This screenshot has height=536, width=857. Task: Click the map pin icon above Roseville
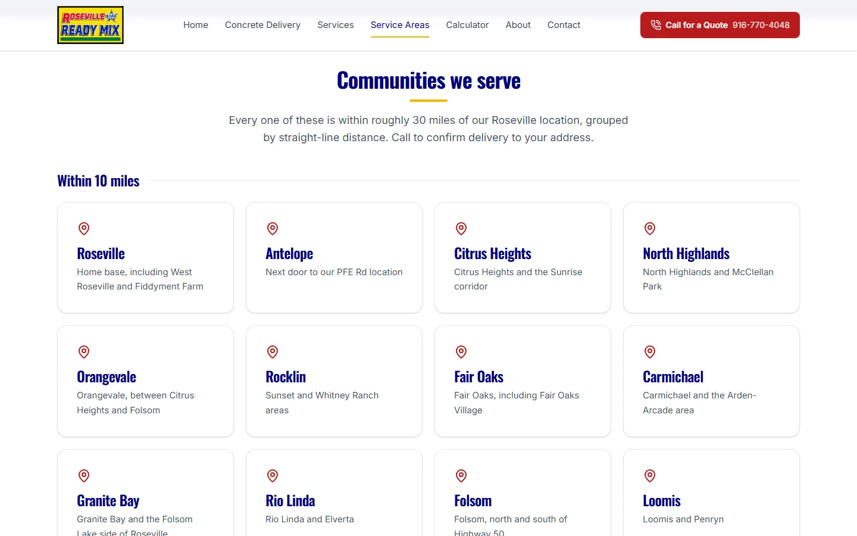pos(84,229)
